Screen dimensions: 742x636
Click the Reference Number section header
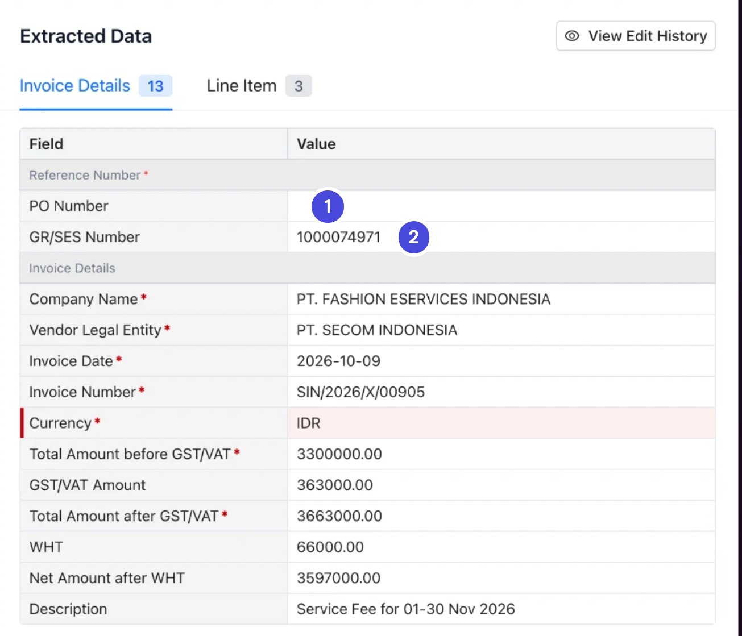tap(367, 175)
